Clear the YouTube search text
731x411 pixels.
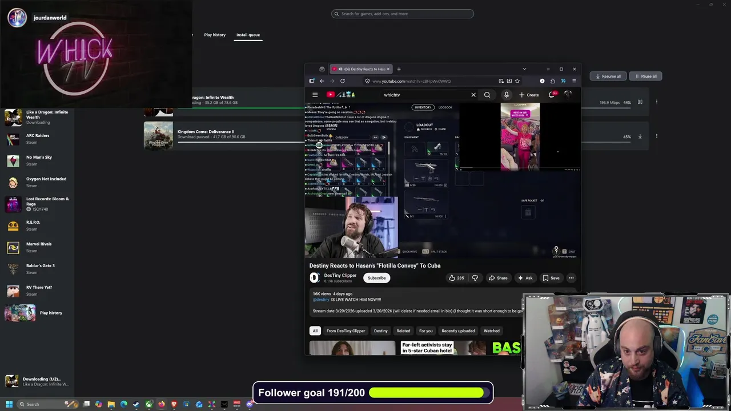point(473,95)
